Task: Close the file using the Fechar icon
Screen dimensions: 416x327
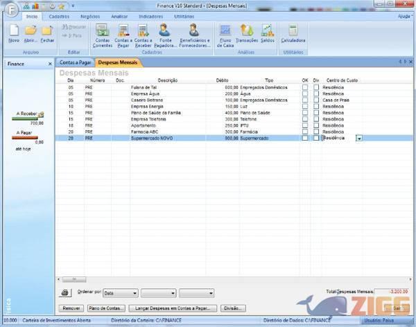Action: coord(47,33)
